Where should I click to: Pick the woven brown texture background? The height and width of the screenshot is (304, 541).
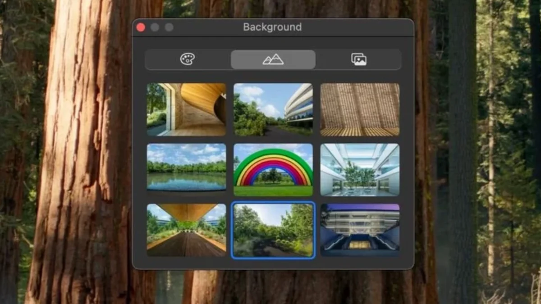coord(360,109)
